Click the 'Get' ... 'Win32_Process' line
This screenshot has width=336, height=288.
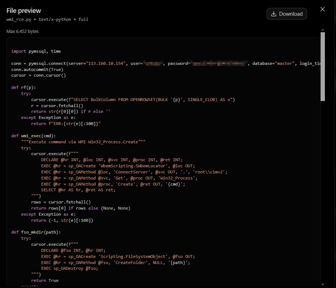[x=119, y=178]
